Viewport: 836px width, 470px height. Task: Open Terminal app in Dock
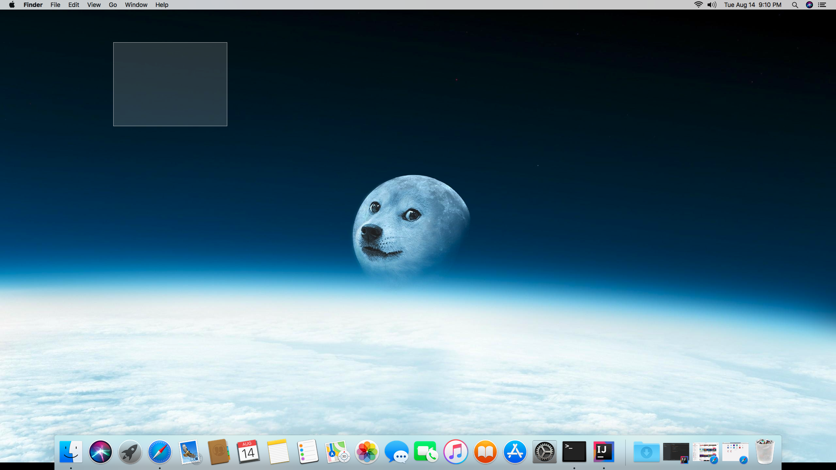point(574,452)
